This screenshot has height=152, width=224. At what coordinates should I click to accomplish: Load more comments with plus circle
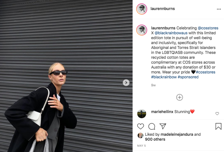point(179,97)
